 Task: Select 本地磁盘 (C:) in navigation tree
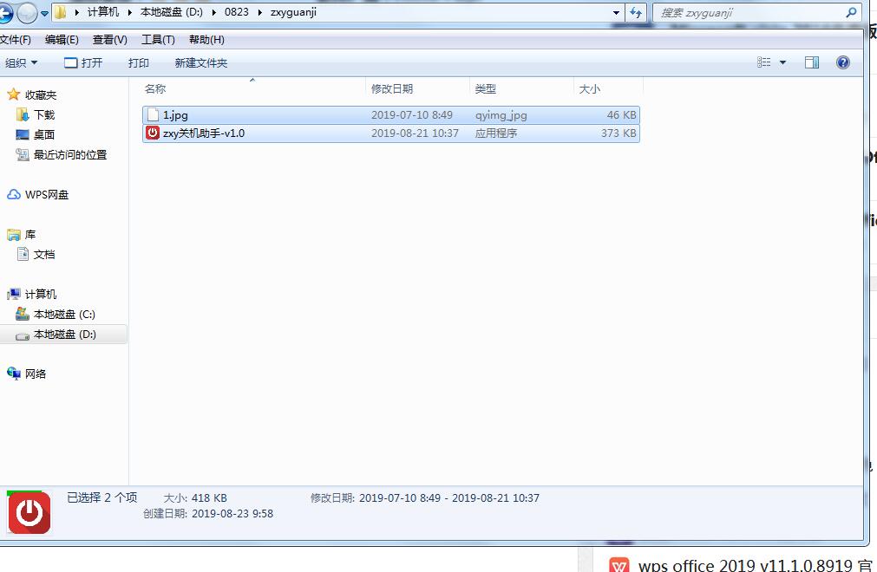(x=64, y=314)
